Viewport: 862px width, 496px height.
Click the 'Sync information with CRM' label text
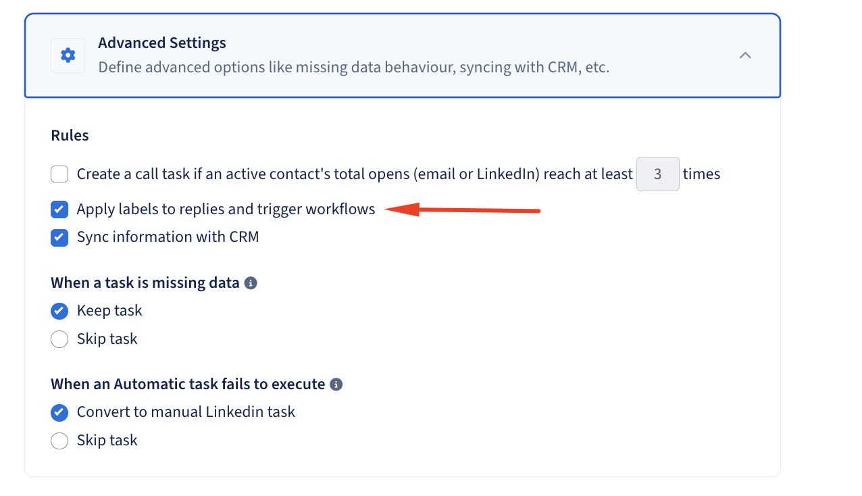pyautogui.click(x=168, y=237)
